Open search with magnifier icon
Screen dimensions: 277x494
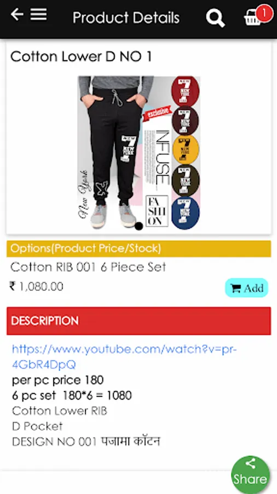(215, 18)
